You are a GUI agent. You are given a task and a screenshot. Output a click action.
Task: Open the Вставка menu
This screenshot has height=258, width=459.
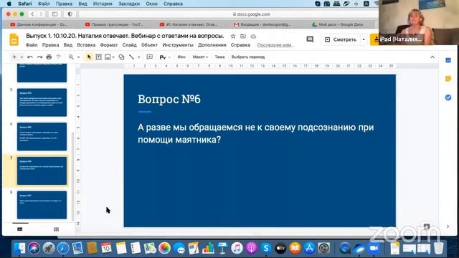tap(86, 45)
